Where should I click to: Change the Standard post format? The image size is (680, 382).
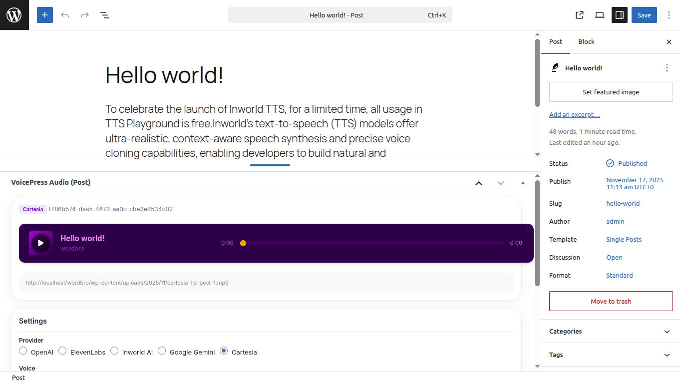619,275
